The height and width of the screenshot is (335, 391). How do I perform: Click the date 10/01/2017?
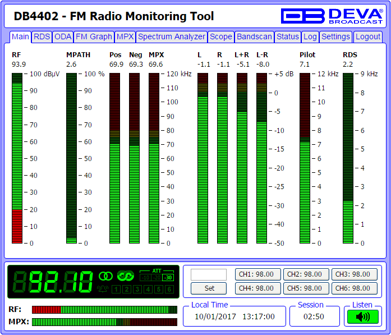pos(215,317)
